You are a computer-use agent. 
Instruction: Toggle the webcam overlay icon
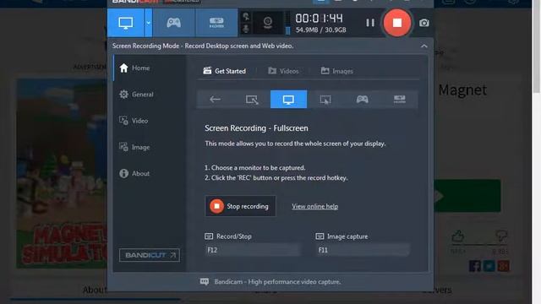(268, 23)
